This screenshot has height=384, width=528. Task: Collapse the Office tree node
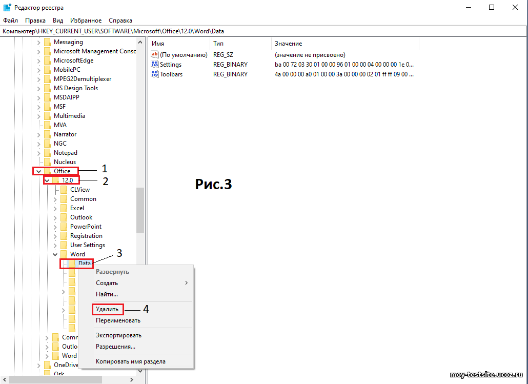[38, 171]
